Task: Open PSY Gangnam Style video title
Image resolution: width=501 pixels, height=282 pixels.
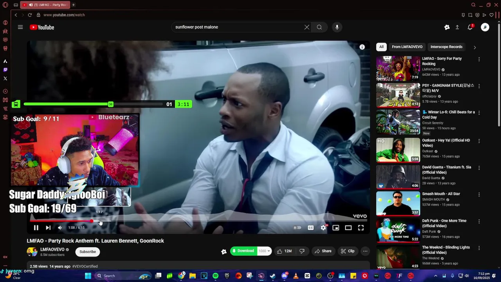Action: click(448, 88)
